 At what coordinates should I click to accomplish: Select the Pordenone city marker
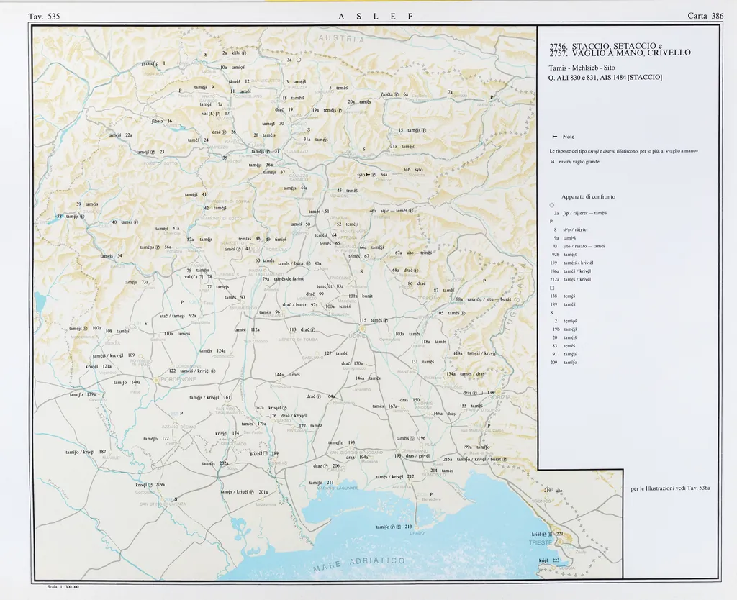click(x=155, y=379)
